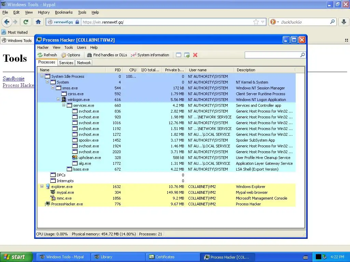Click the DuckDuckGo search magnifier icon
This screenshot has height=262, width=350.
[332, 22]
